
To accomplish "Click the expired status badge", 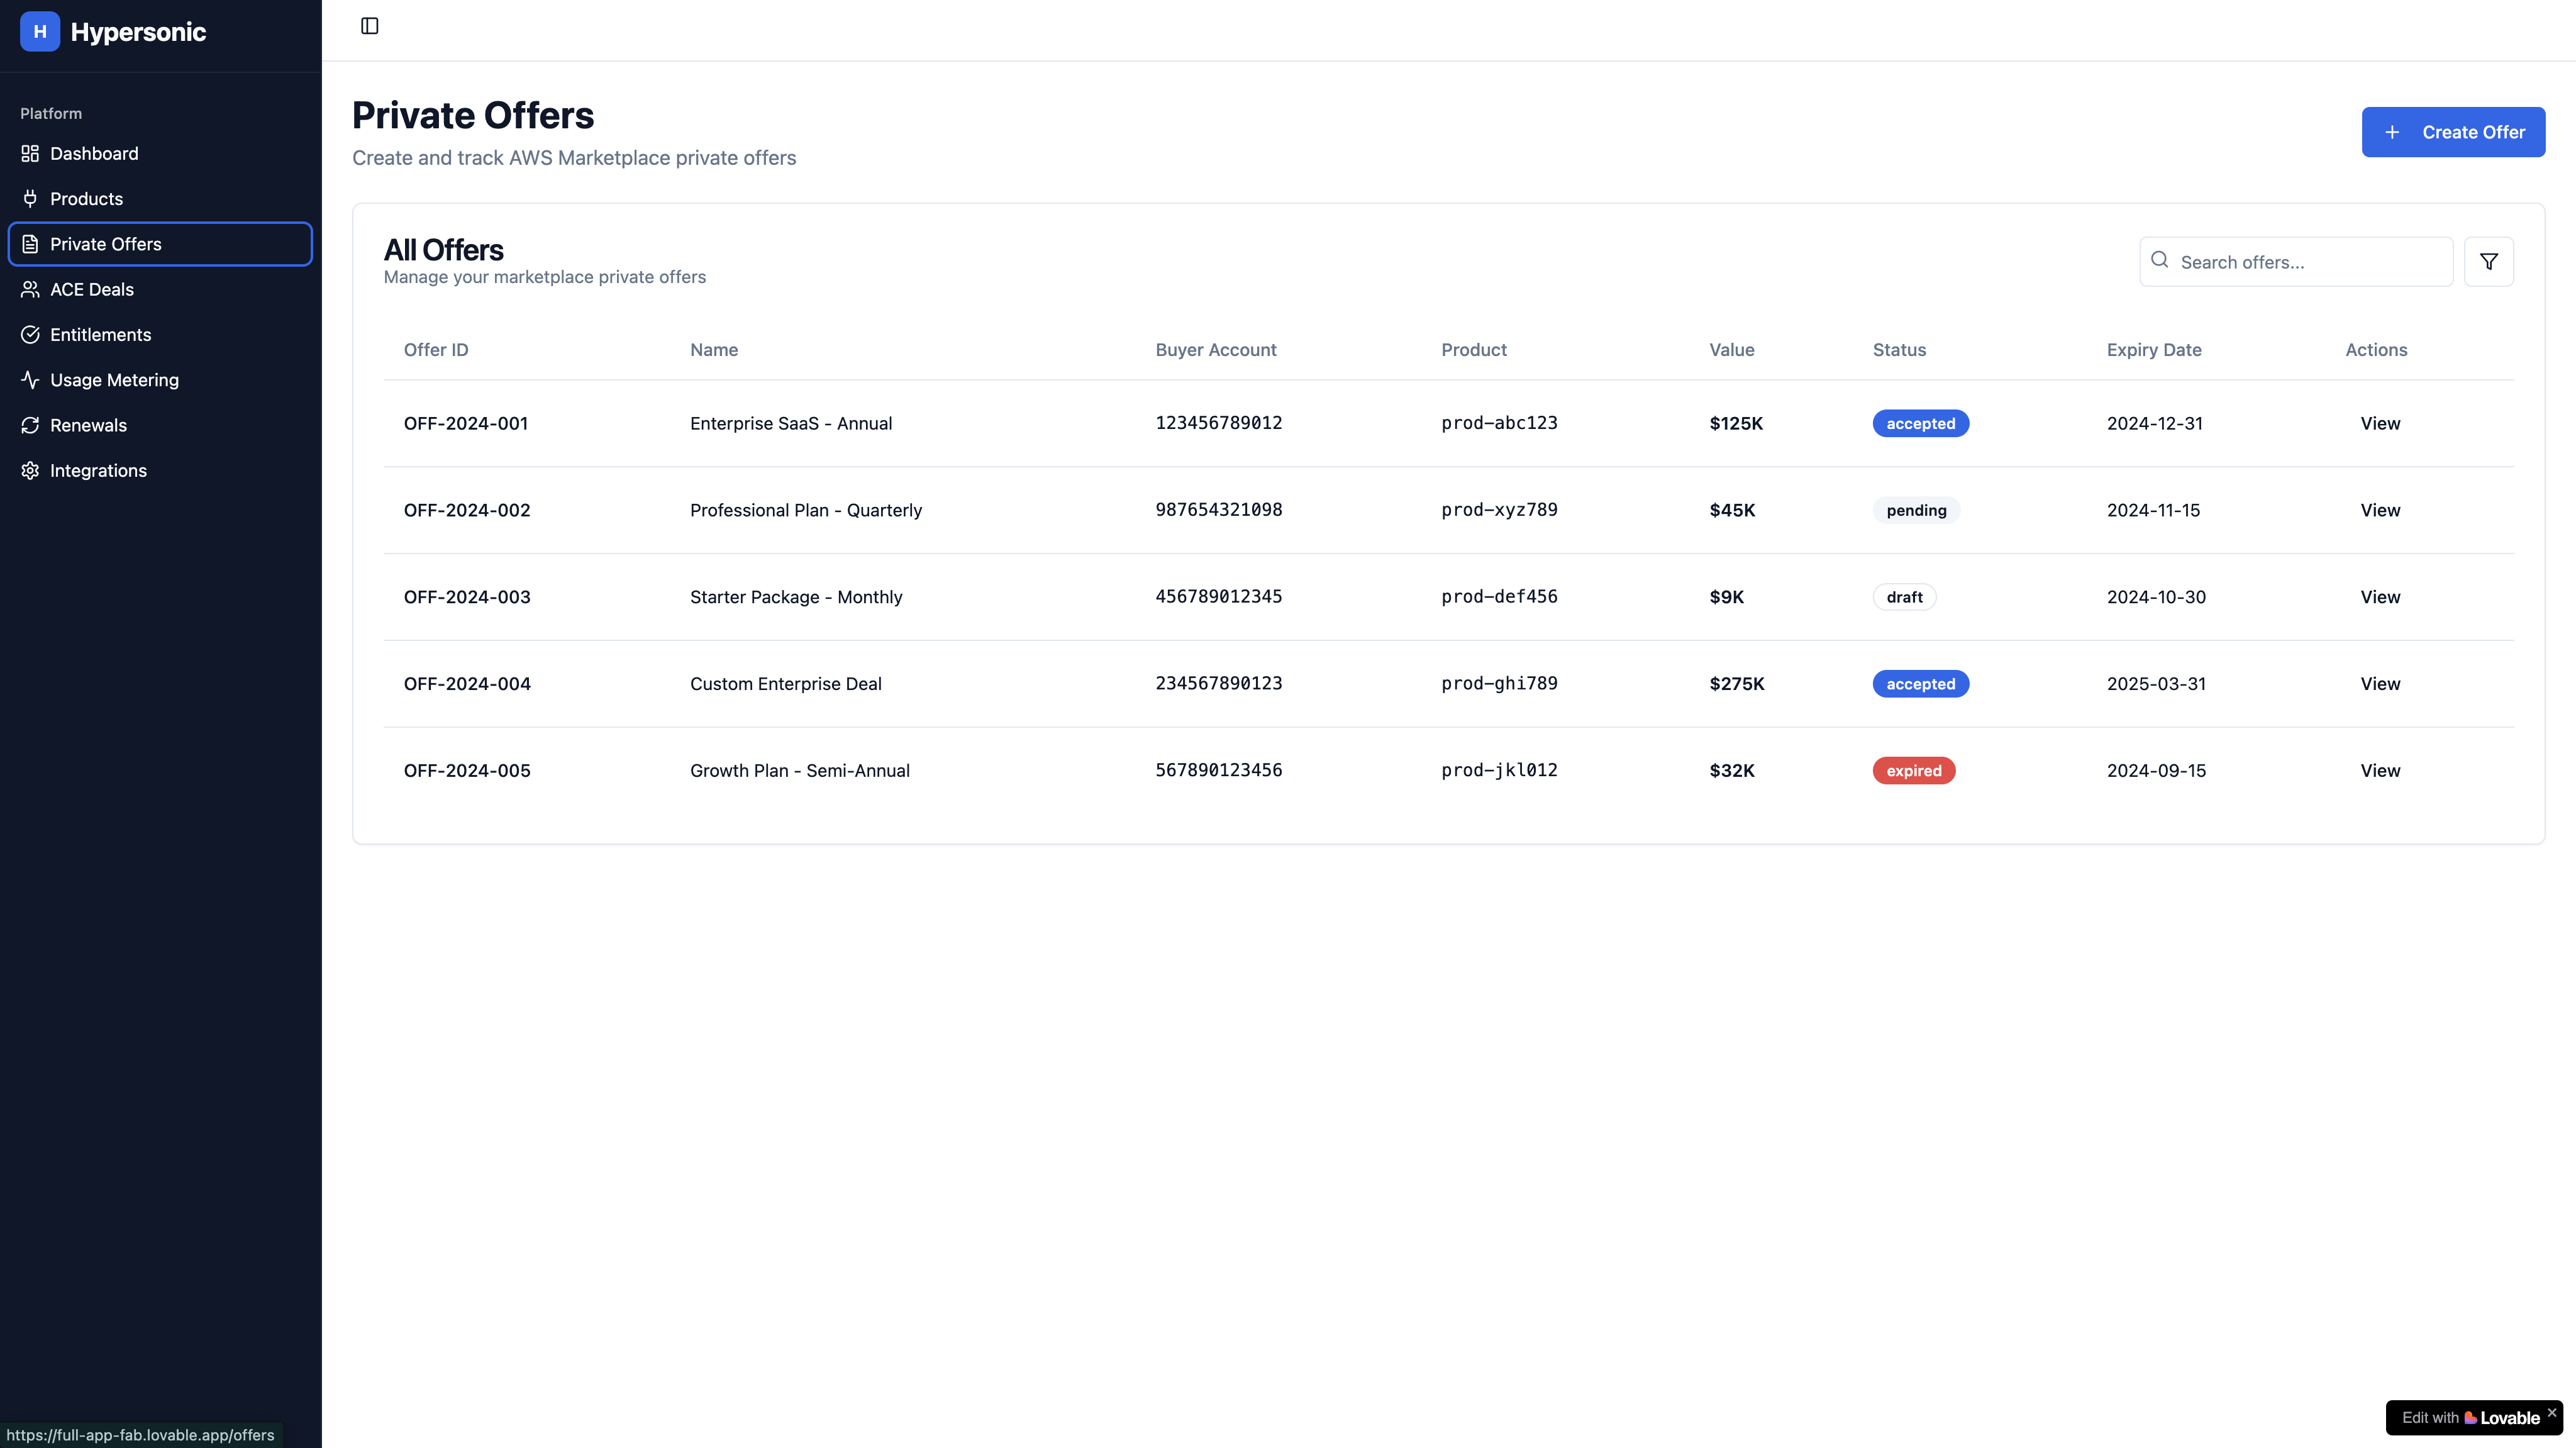I will tap(1913, 771).
